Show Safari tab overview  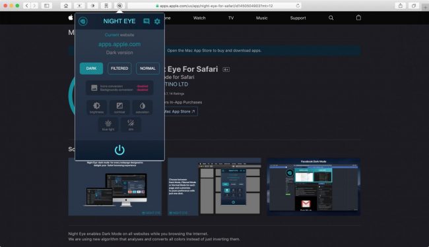pyautogui.click(x=414, y=6)
